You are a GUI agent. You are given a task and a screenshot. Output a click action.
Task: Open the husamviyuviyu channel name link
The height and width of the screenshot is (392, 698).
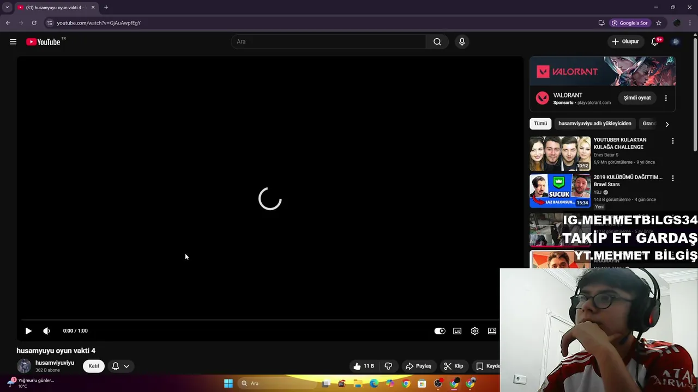[x=55, y=363]
